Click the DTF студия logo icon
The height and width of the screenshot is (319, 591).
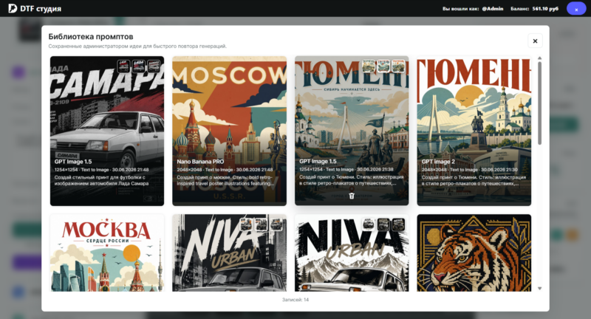[x=13, y=8]
